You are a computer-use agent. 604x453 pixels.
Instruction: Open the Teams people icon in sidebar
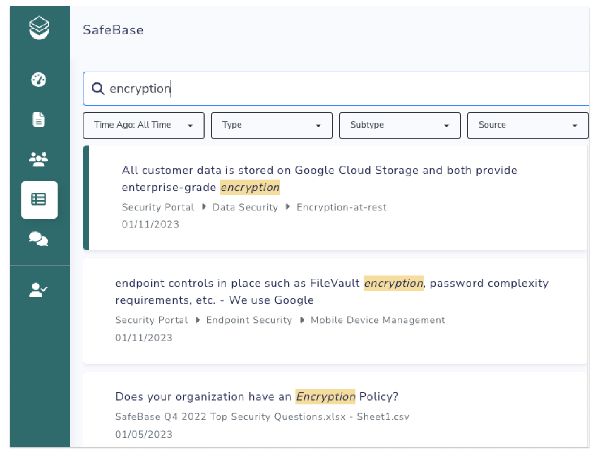pos(39,159)
